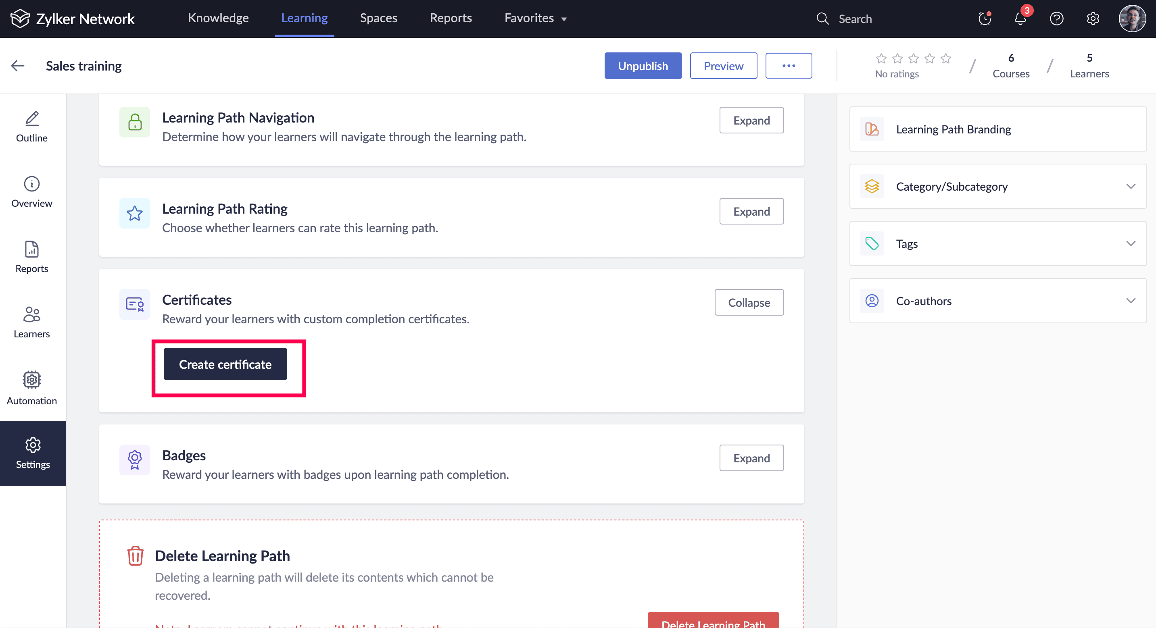This screenshot has height=628, width=1156.
Task: Click the recent activity clock icon
Action: 985,19
